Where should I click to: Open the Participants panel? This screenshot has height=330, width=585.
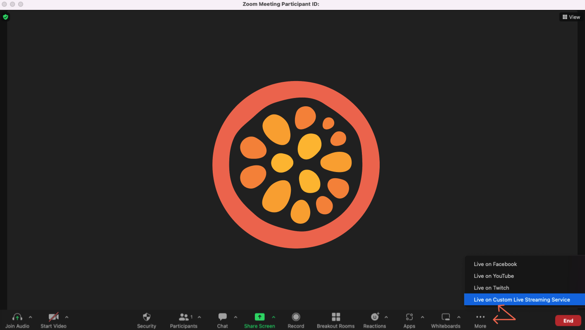coord(183,317)
